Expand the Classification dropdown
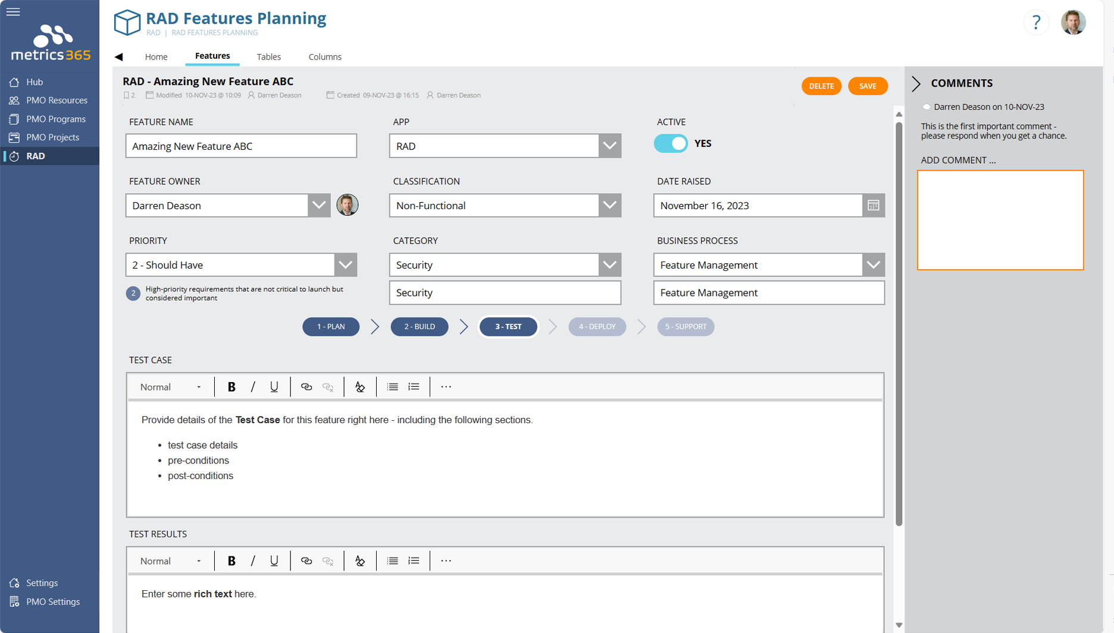 click(609, 206)
